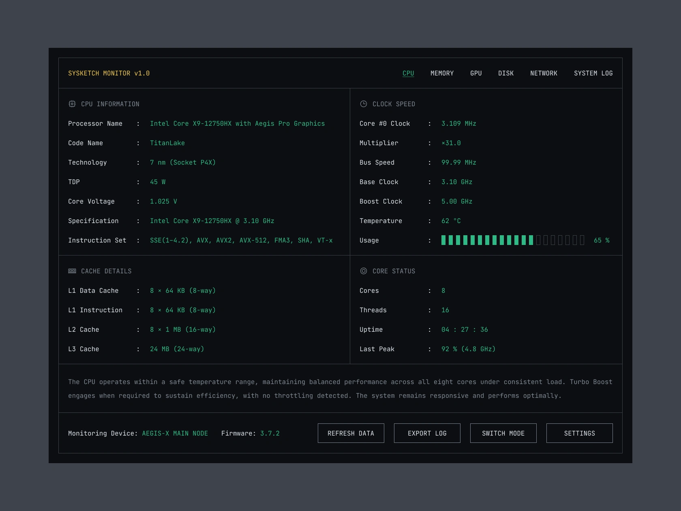
Task: Click the clock icon beside Clock Speed
Action: (364, 104)
